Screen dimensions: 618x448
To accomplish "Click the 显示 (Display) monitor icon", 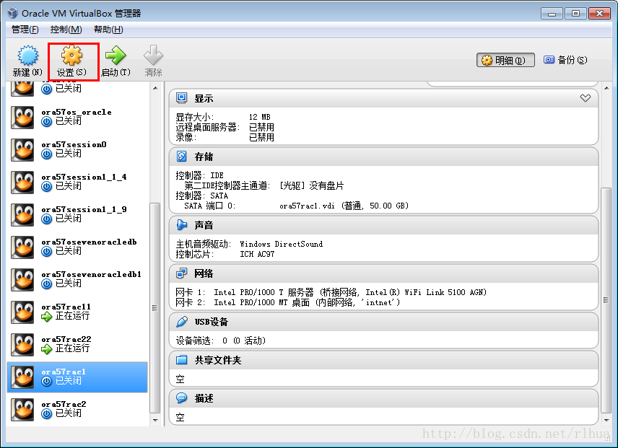I will click(x=181, y=98).
